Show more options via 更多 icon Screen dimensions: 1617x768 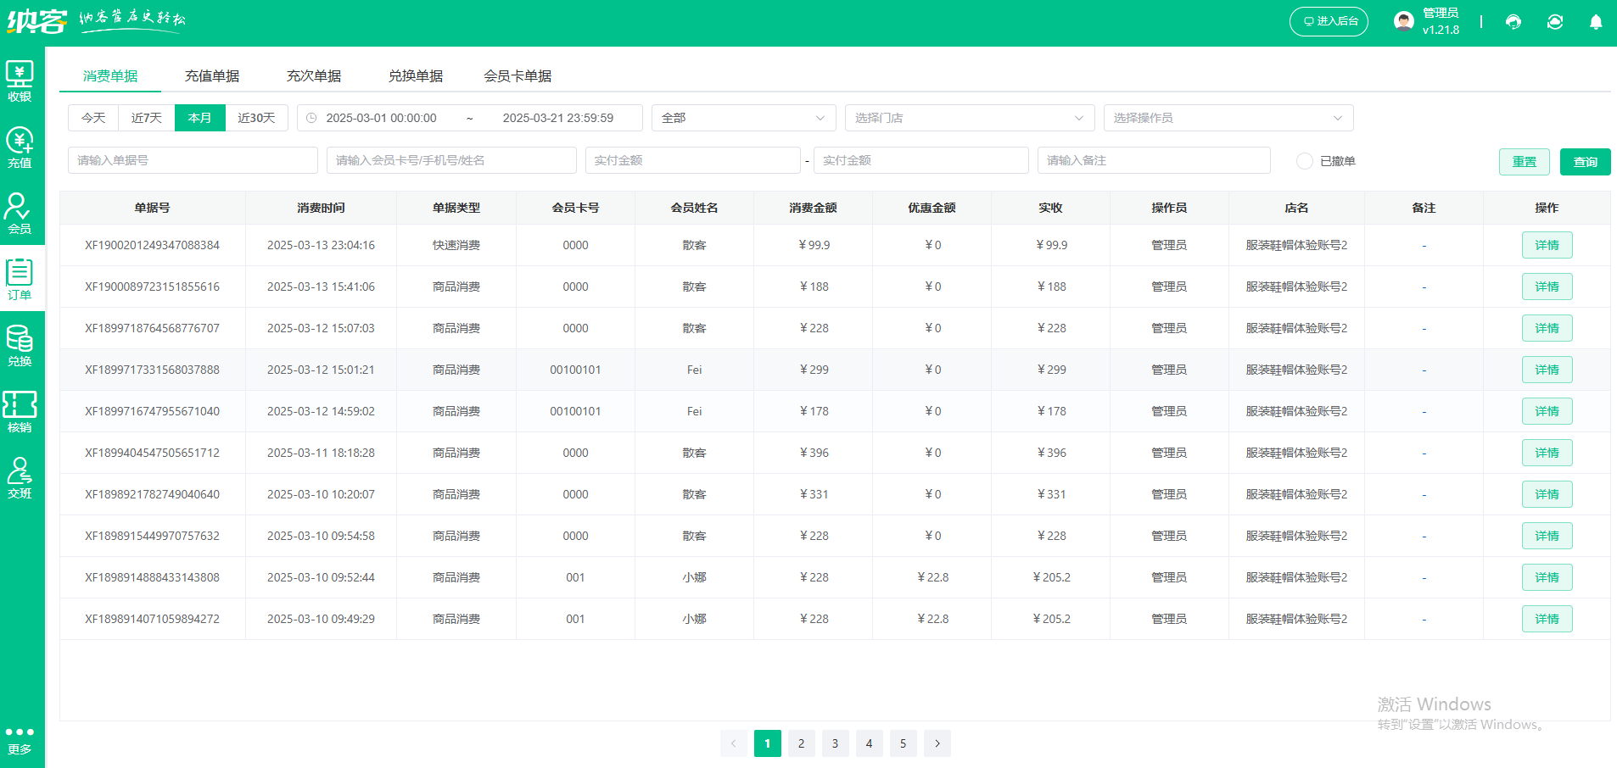click(x=20, y=739)
